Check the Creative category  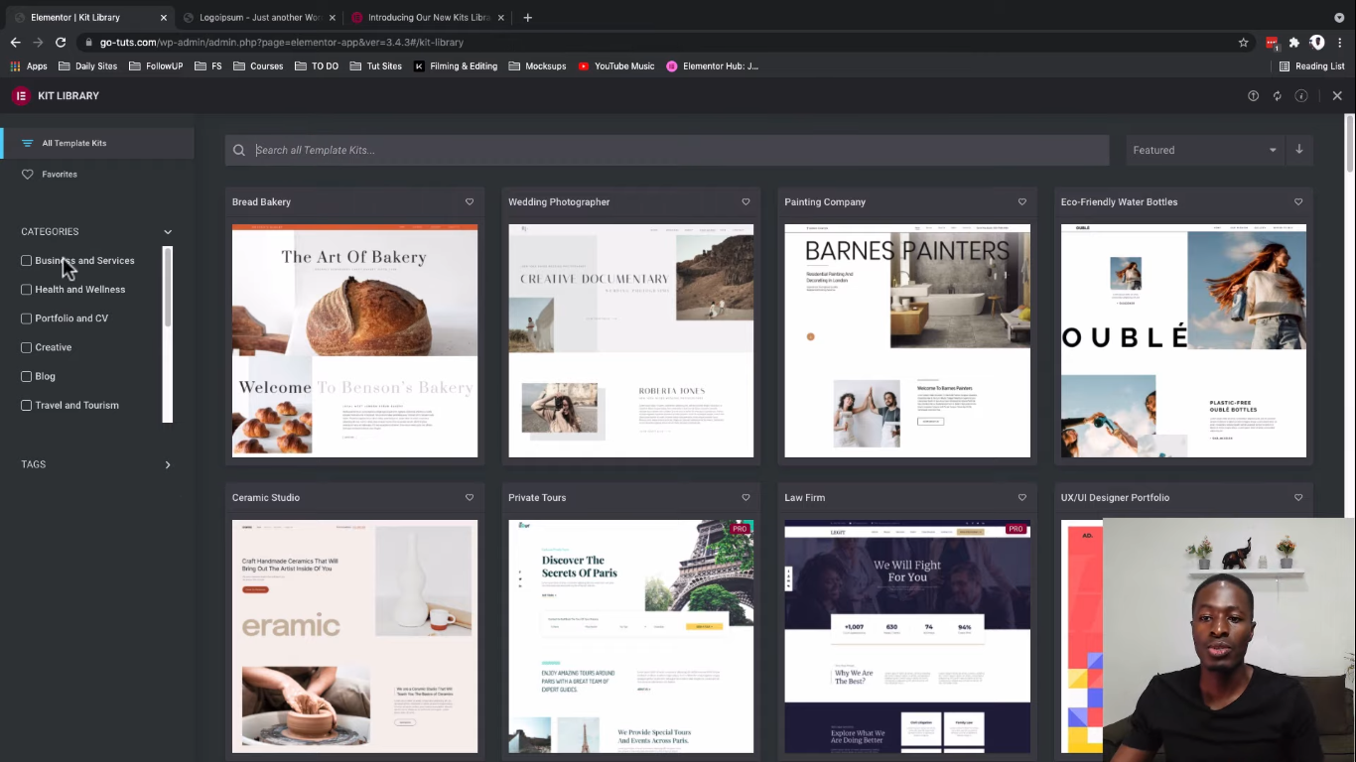[x=27, y=347]
